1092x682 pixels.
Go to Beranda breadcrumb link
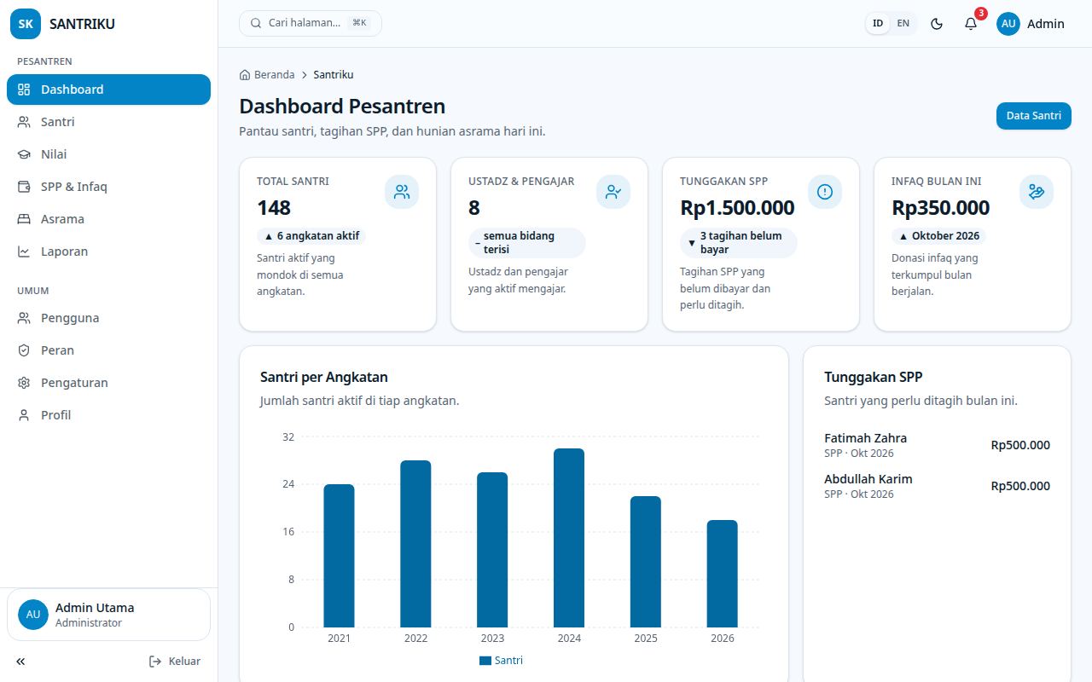click(267, 75)
